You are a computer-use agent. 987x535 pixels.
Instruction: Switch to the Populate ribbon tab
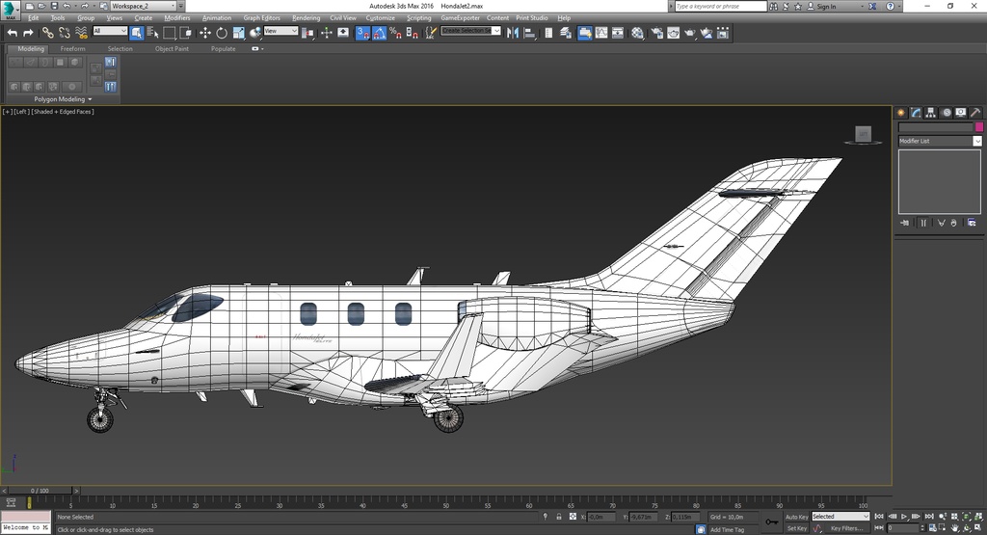tap(224, 48)
